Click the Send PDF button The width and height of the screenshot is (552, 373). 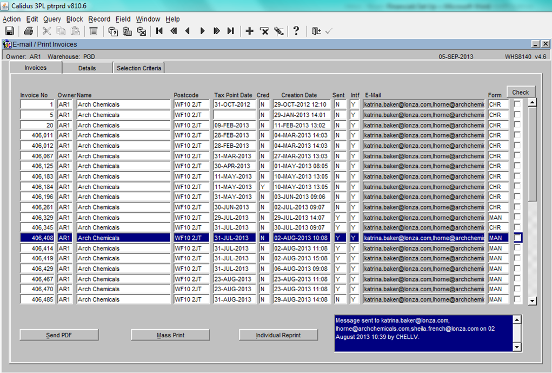point(59,335)
